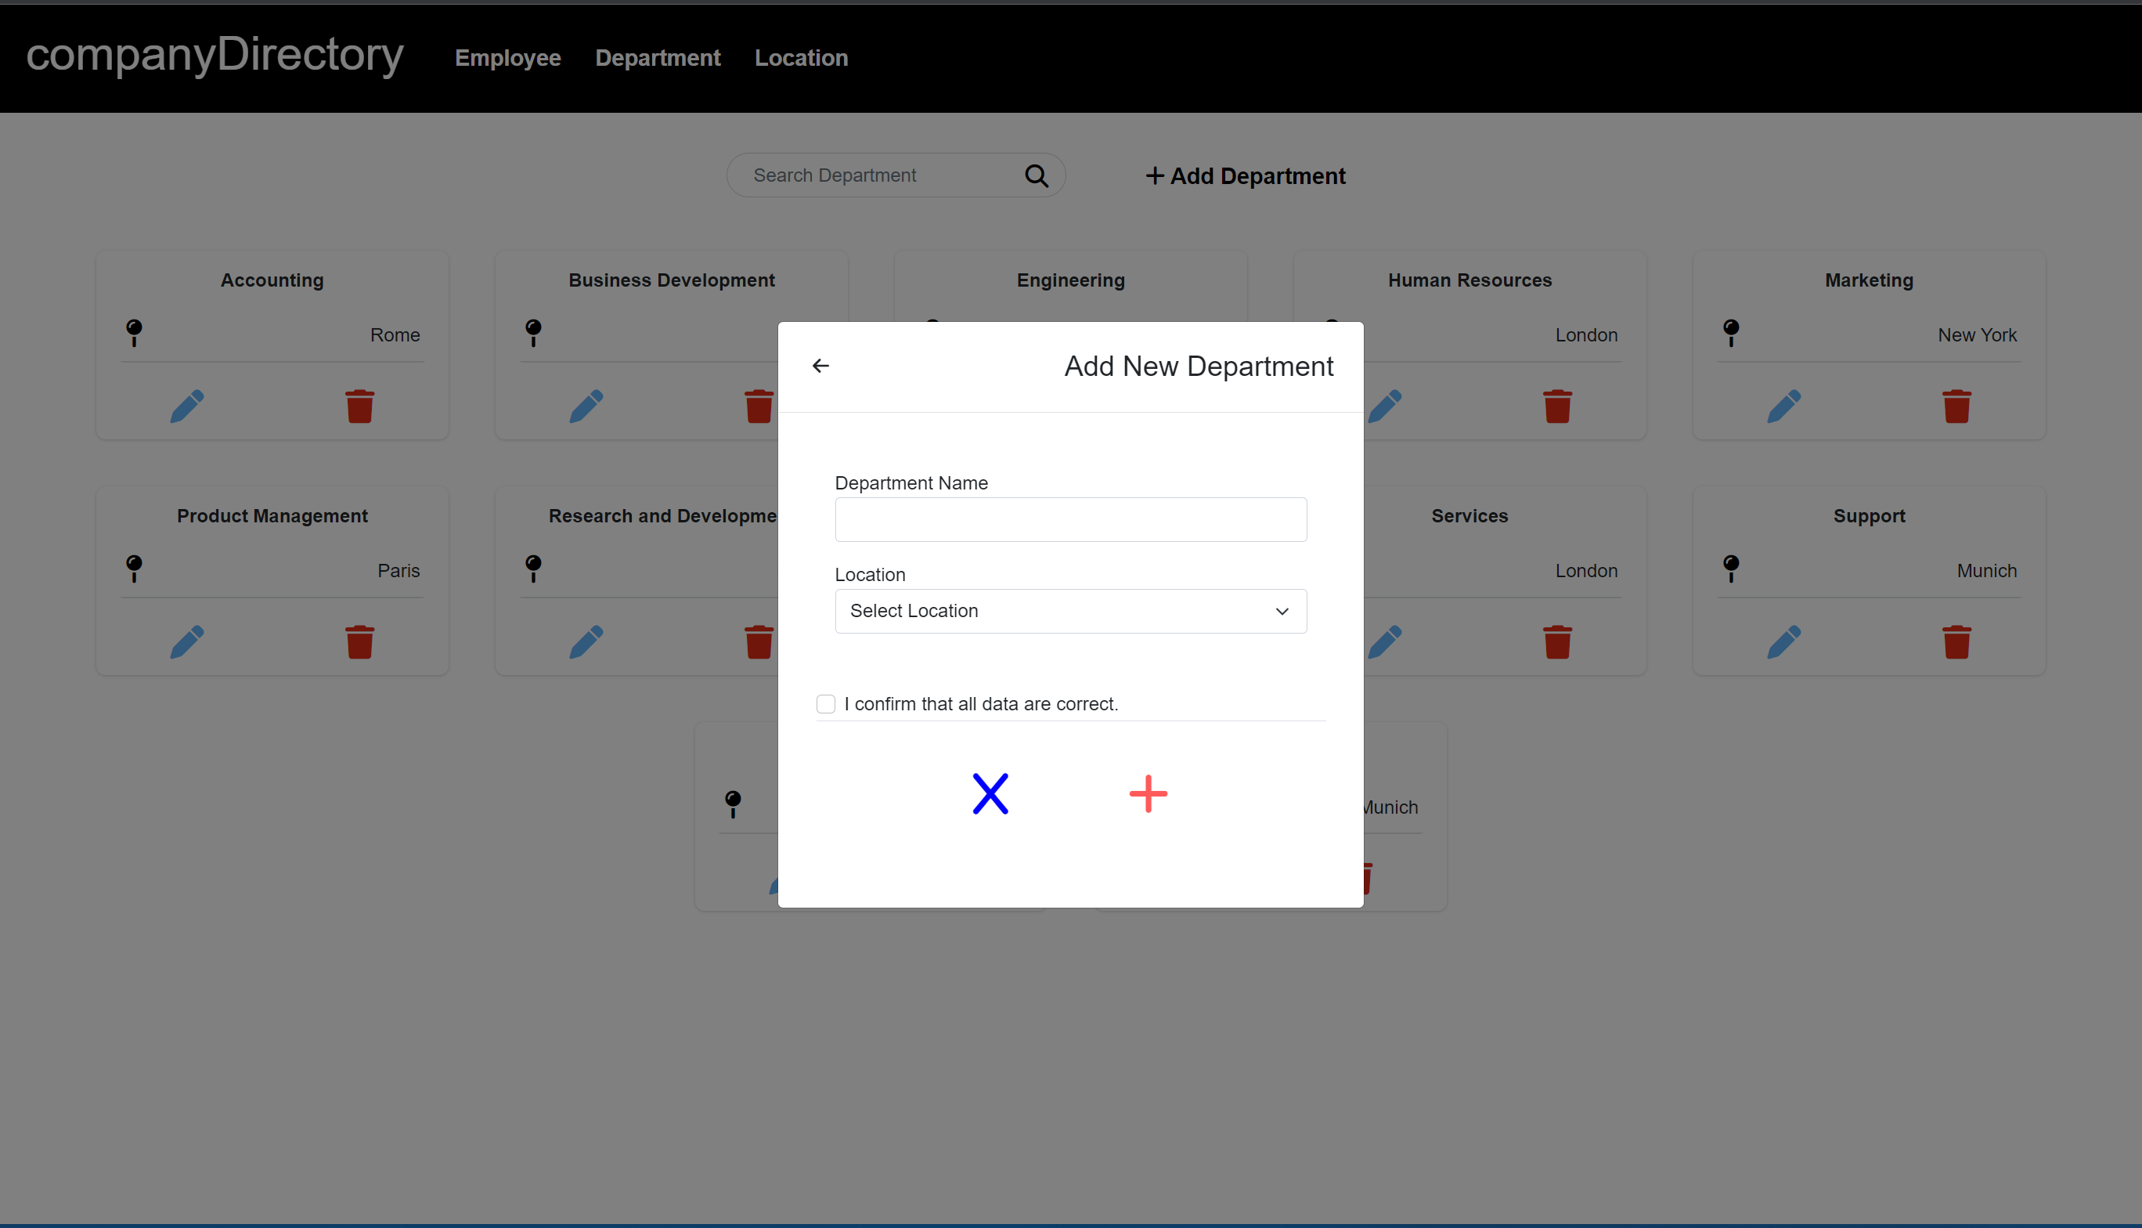
Task: Open the Department nav tab
Action: (x=658, y=57)
